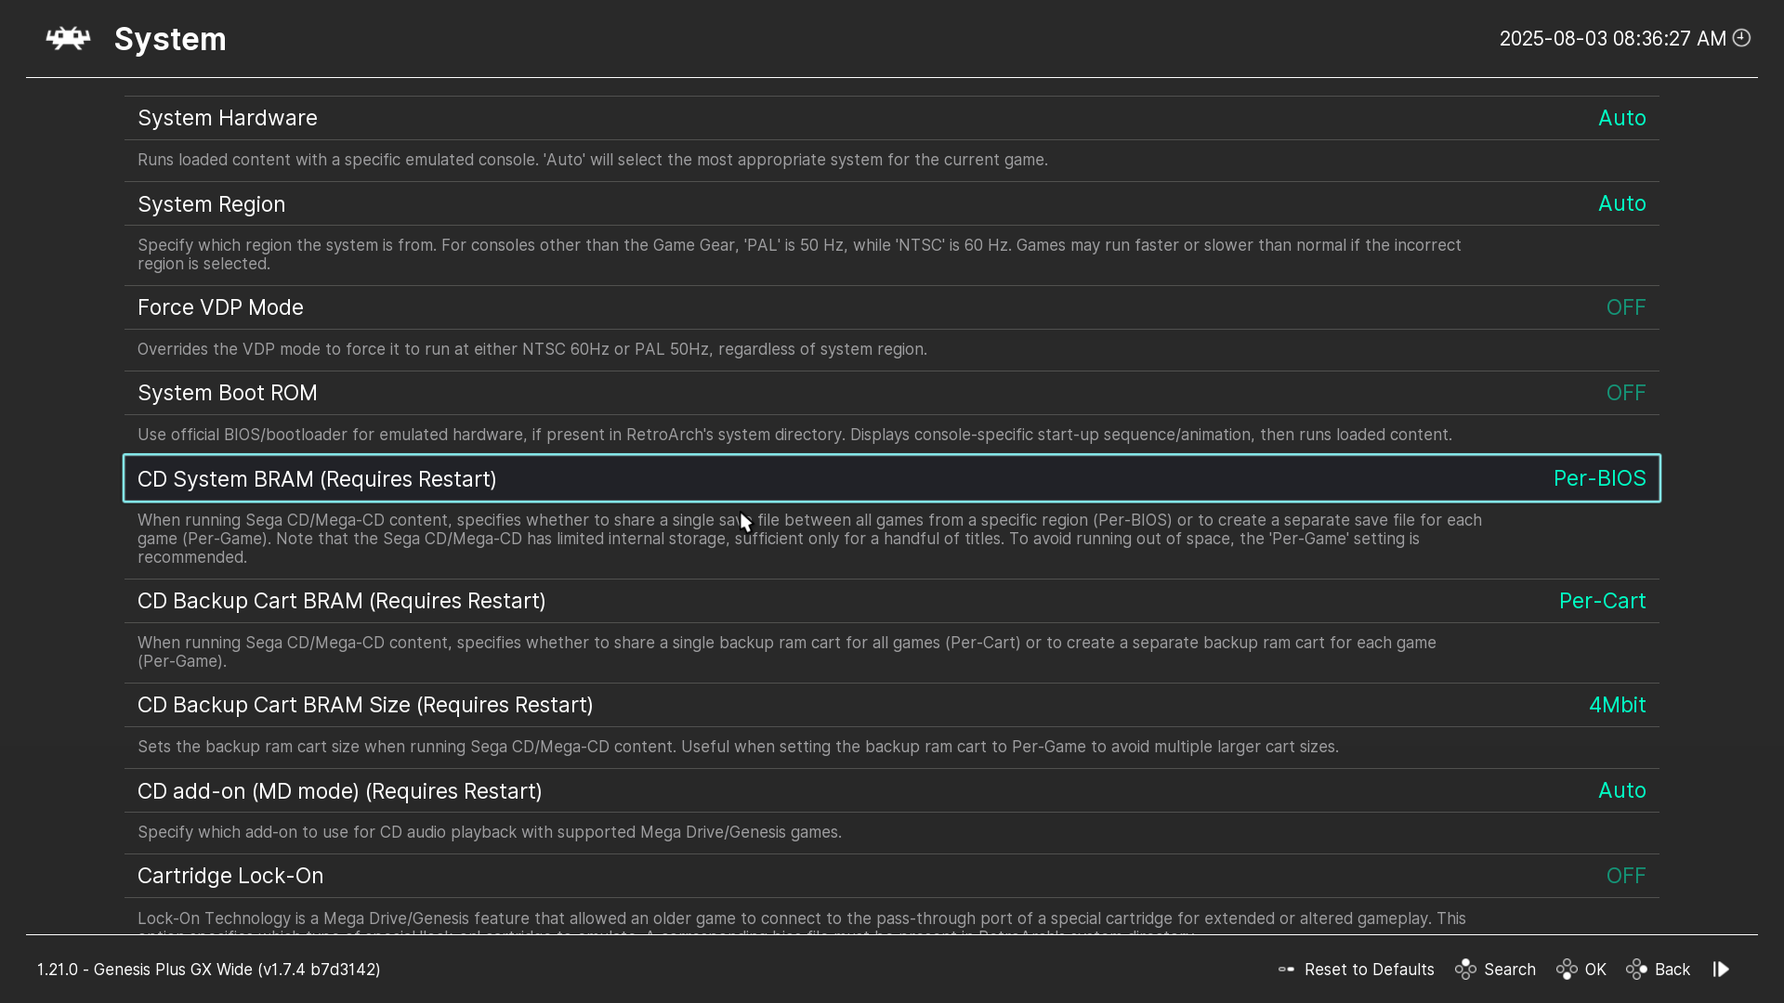1784x1003 pixels.
Task: Click the Genesis Plus GX Wide version text
Action: (209, 970)
